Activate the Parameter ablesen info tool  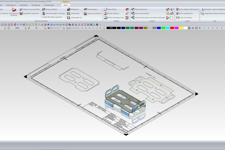tap(214, 9)
